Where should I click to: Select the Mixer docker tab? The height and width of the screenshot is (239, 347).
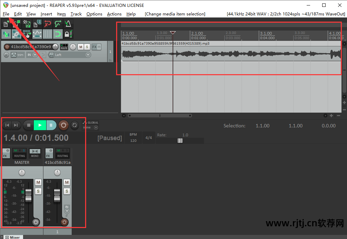coord(13,237)
